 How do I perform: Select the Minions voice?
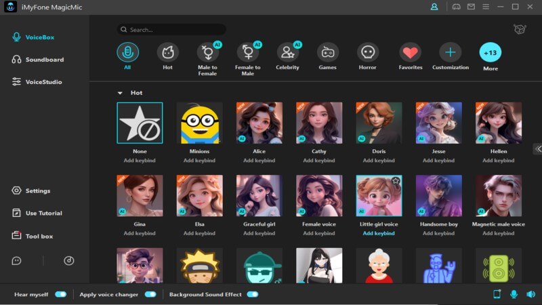pyautogui.click(x=199, y=123)
